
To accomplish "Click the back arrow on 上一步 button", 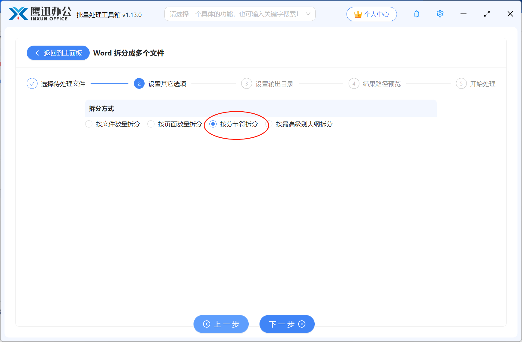I will (206, 324).
